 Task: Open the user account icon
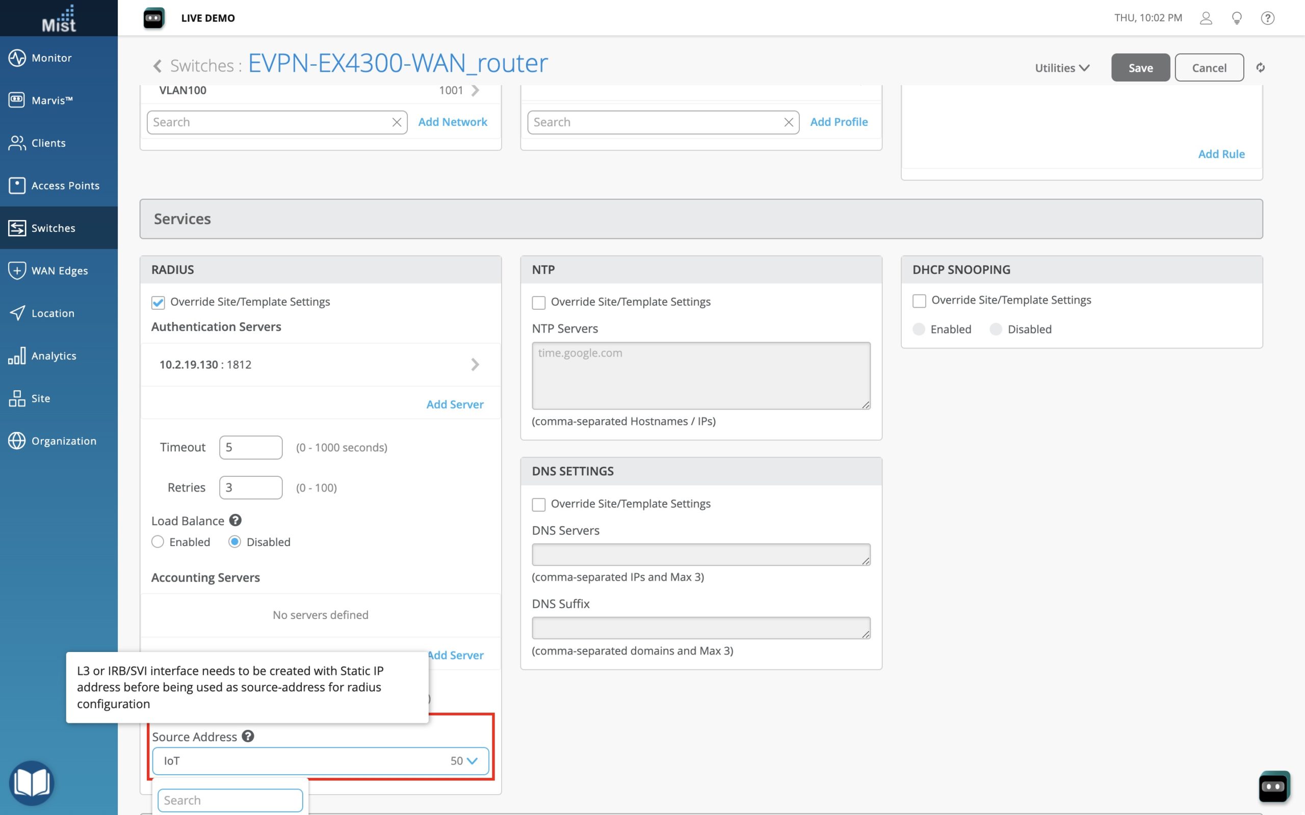click(1206, 18)
